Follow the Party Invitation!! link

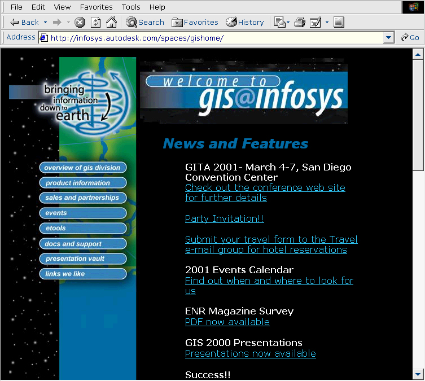tap(224, 218)
